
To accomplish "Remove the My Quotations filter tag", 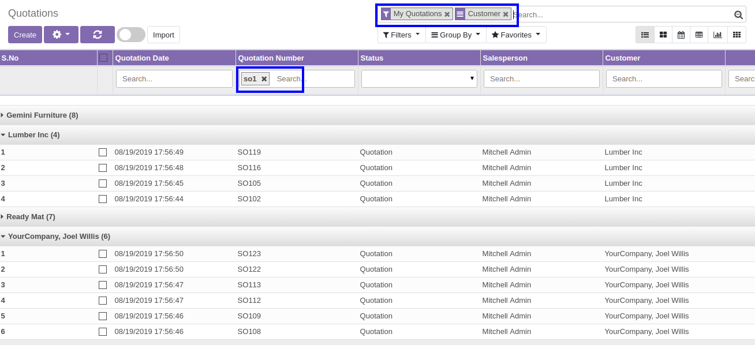I will tap(447, 14).
